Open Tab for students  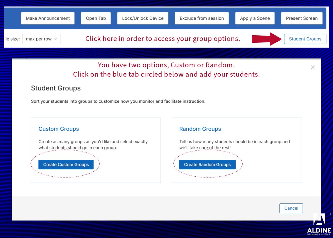coord(96,18)
